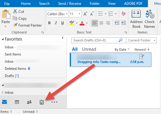
Task: Toggle center text alignment
Action: pos(101,23)
